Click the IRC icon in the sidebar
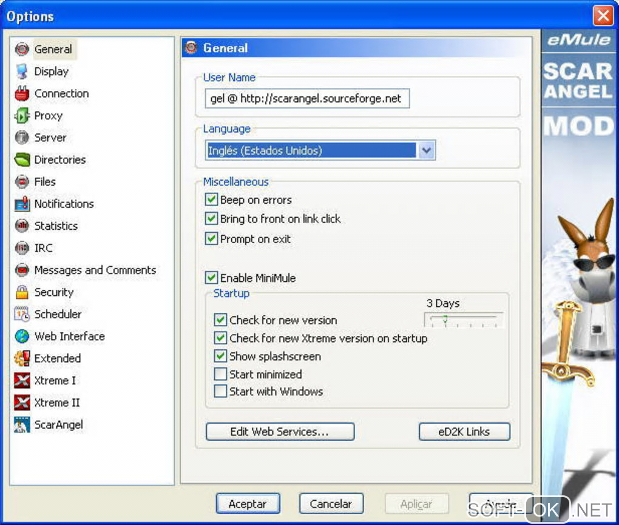This screenshot has height=525, width=619. point(22,248)
